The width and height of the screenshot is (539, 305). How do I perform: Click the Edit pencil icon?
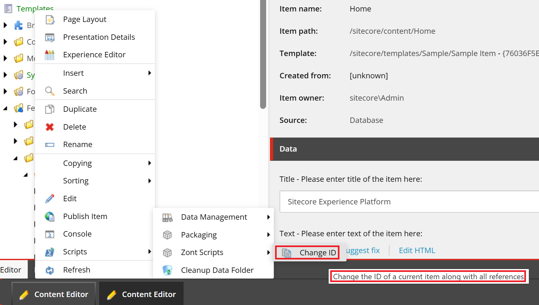click(50, 199)
